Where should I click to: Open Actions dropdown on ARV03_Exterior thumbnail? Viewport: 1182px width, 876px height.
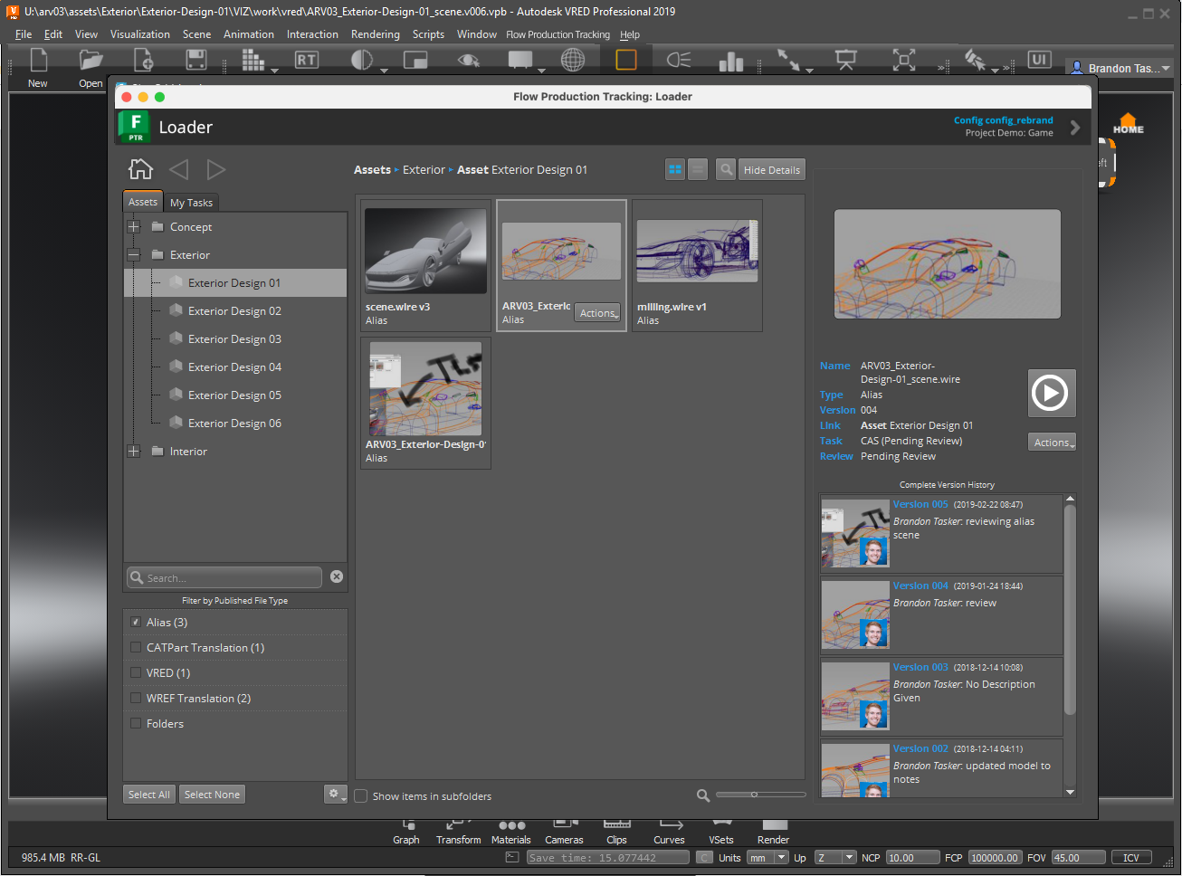click(x=598, y=313)
